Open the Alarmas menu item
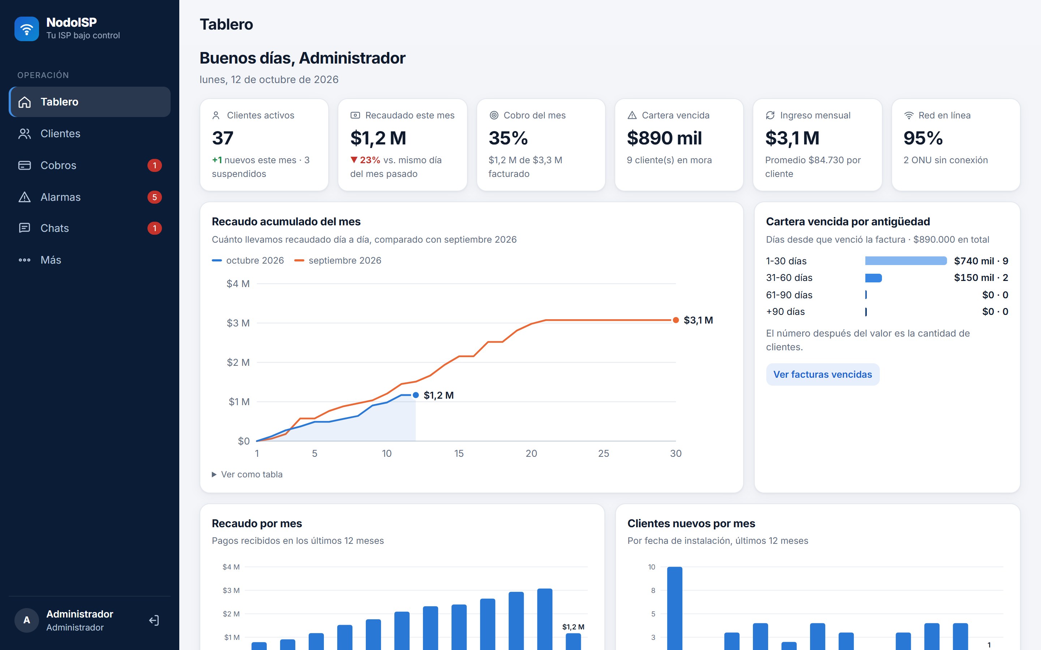Screen dimensions: 1041x650 (x=90, y=197)
